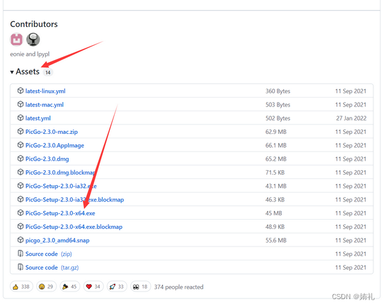
Task: React with rocket emoji (33)
Action: pos(117,287)
